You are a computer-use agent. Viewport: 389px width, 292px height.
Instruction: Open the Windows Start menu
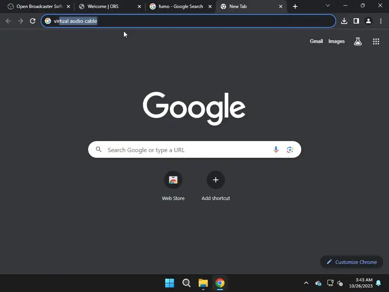[170, 283]
